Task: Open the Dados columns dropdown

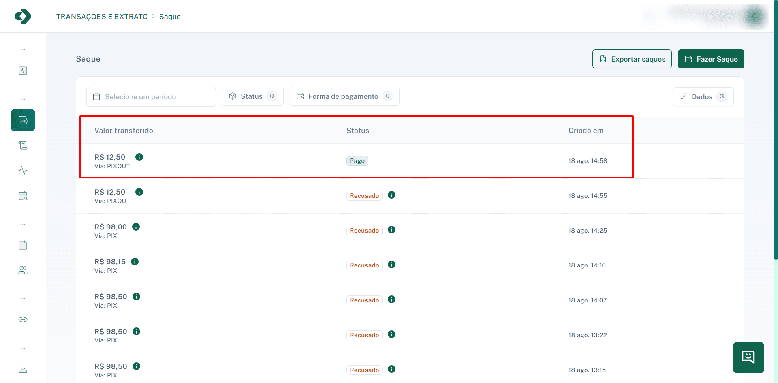Action: coord(703,97)
